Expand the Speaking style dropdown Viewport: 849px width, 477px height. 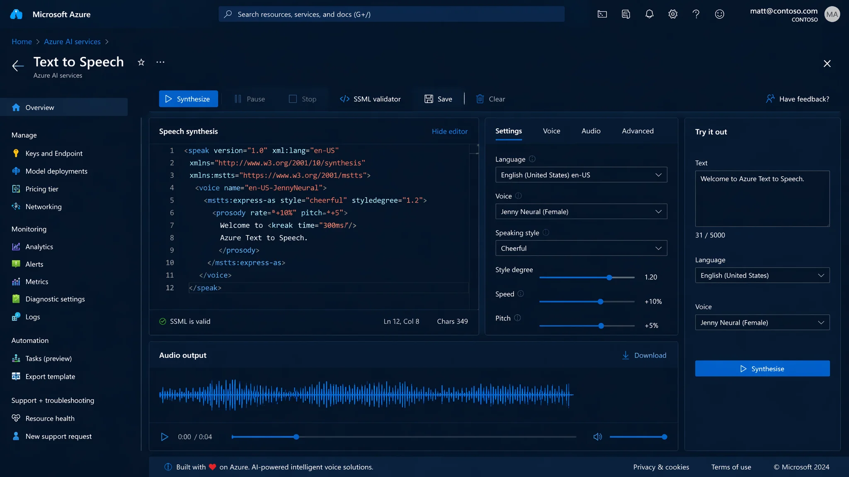click(581, 248)
